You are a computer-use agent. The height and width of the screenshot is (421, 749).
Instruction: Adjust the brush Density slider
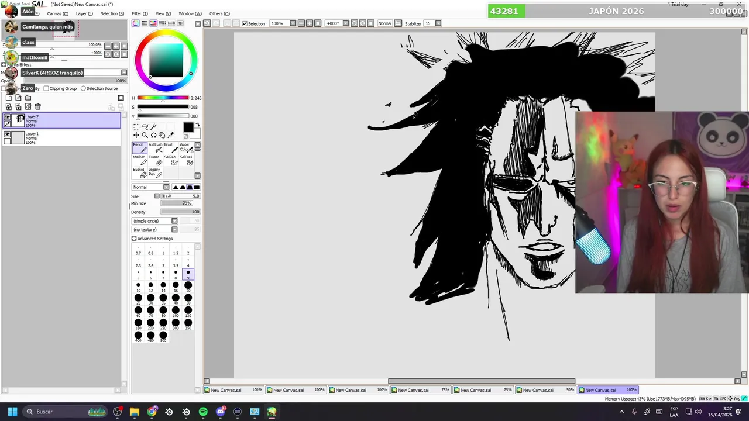coord(180,212)
